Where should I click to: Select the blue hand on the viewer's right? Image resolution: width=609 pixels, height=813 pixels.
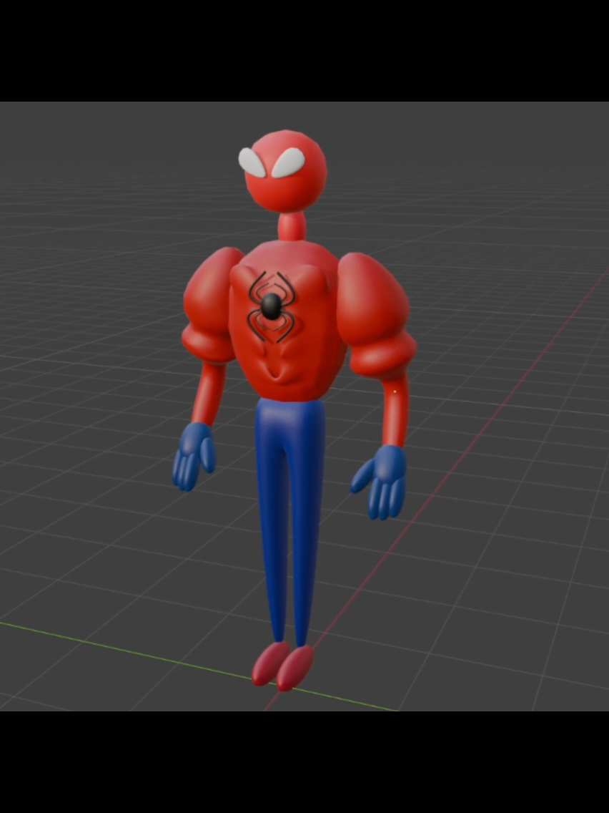pyautogui.click(x=380, y=482)
